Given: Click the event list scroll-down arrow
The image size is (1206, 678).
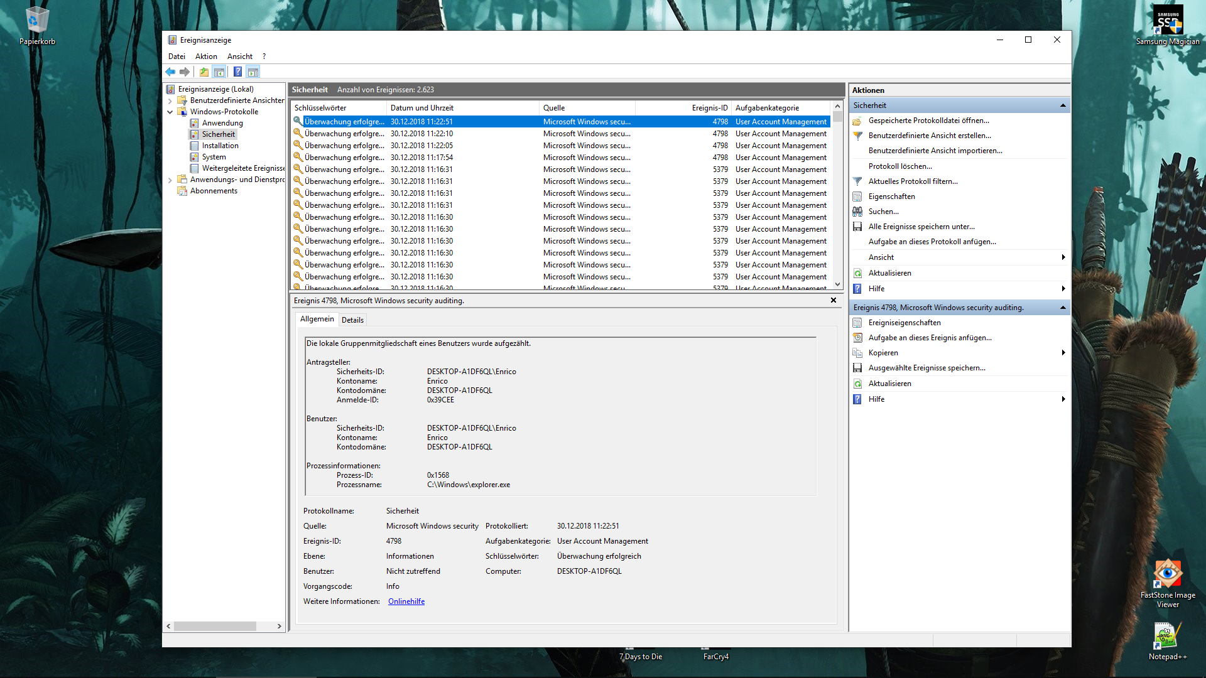Looking at the screenshot, I should tap(837, 284).
